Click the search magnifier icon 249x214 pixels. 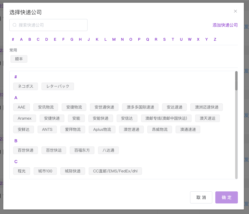(x=15, y=25)
